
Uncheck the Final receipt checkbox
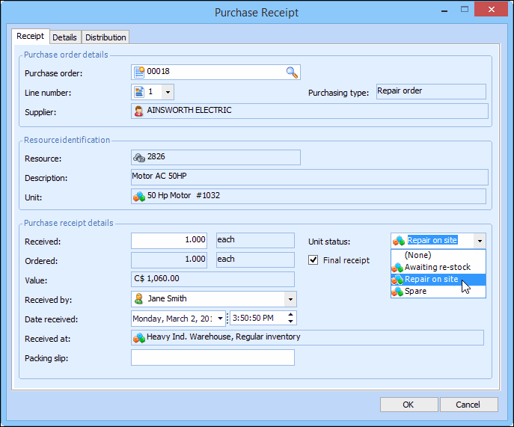[x=313, y=260]
